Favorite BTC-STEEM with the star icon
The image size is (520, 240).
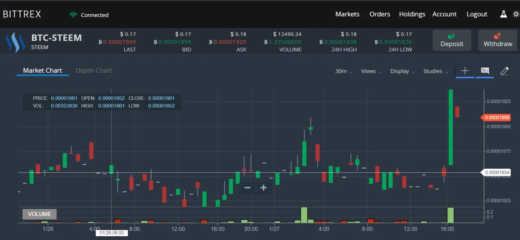click(89, 39)
